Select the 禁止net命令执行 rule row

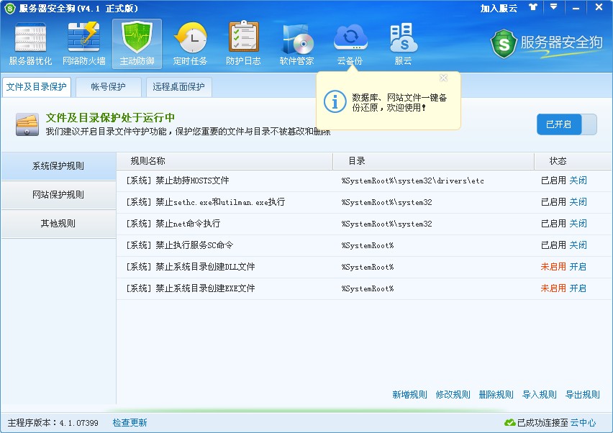pos(230,224)
